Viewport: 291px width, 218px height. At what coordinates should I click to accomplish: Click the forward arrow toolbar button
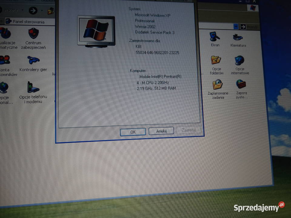[x=33, y=11]
